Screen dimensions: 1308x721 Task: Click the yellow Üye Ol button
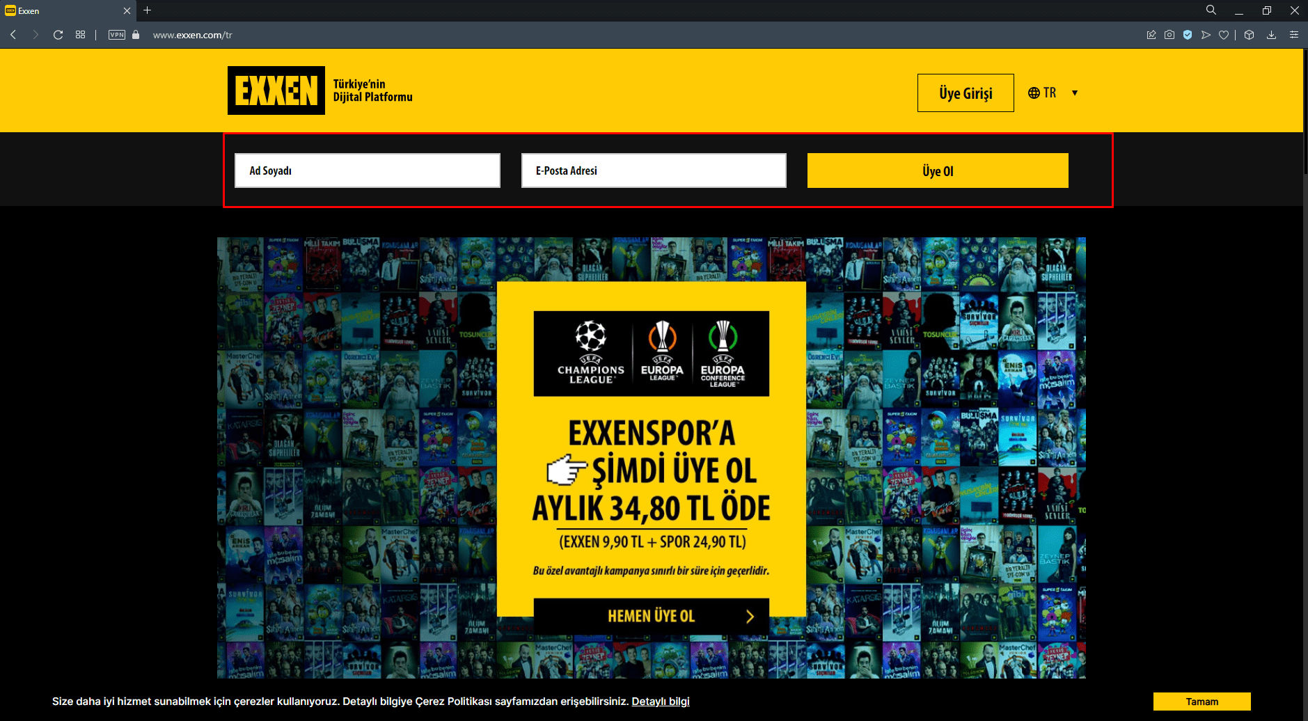click(x=938, y=171)
